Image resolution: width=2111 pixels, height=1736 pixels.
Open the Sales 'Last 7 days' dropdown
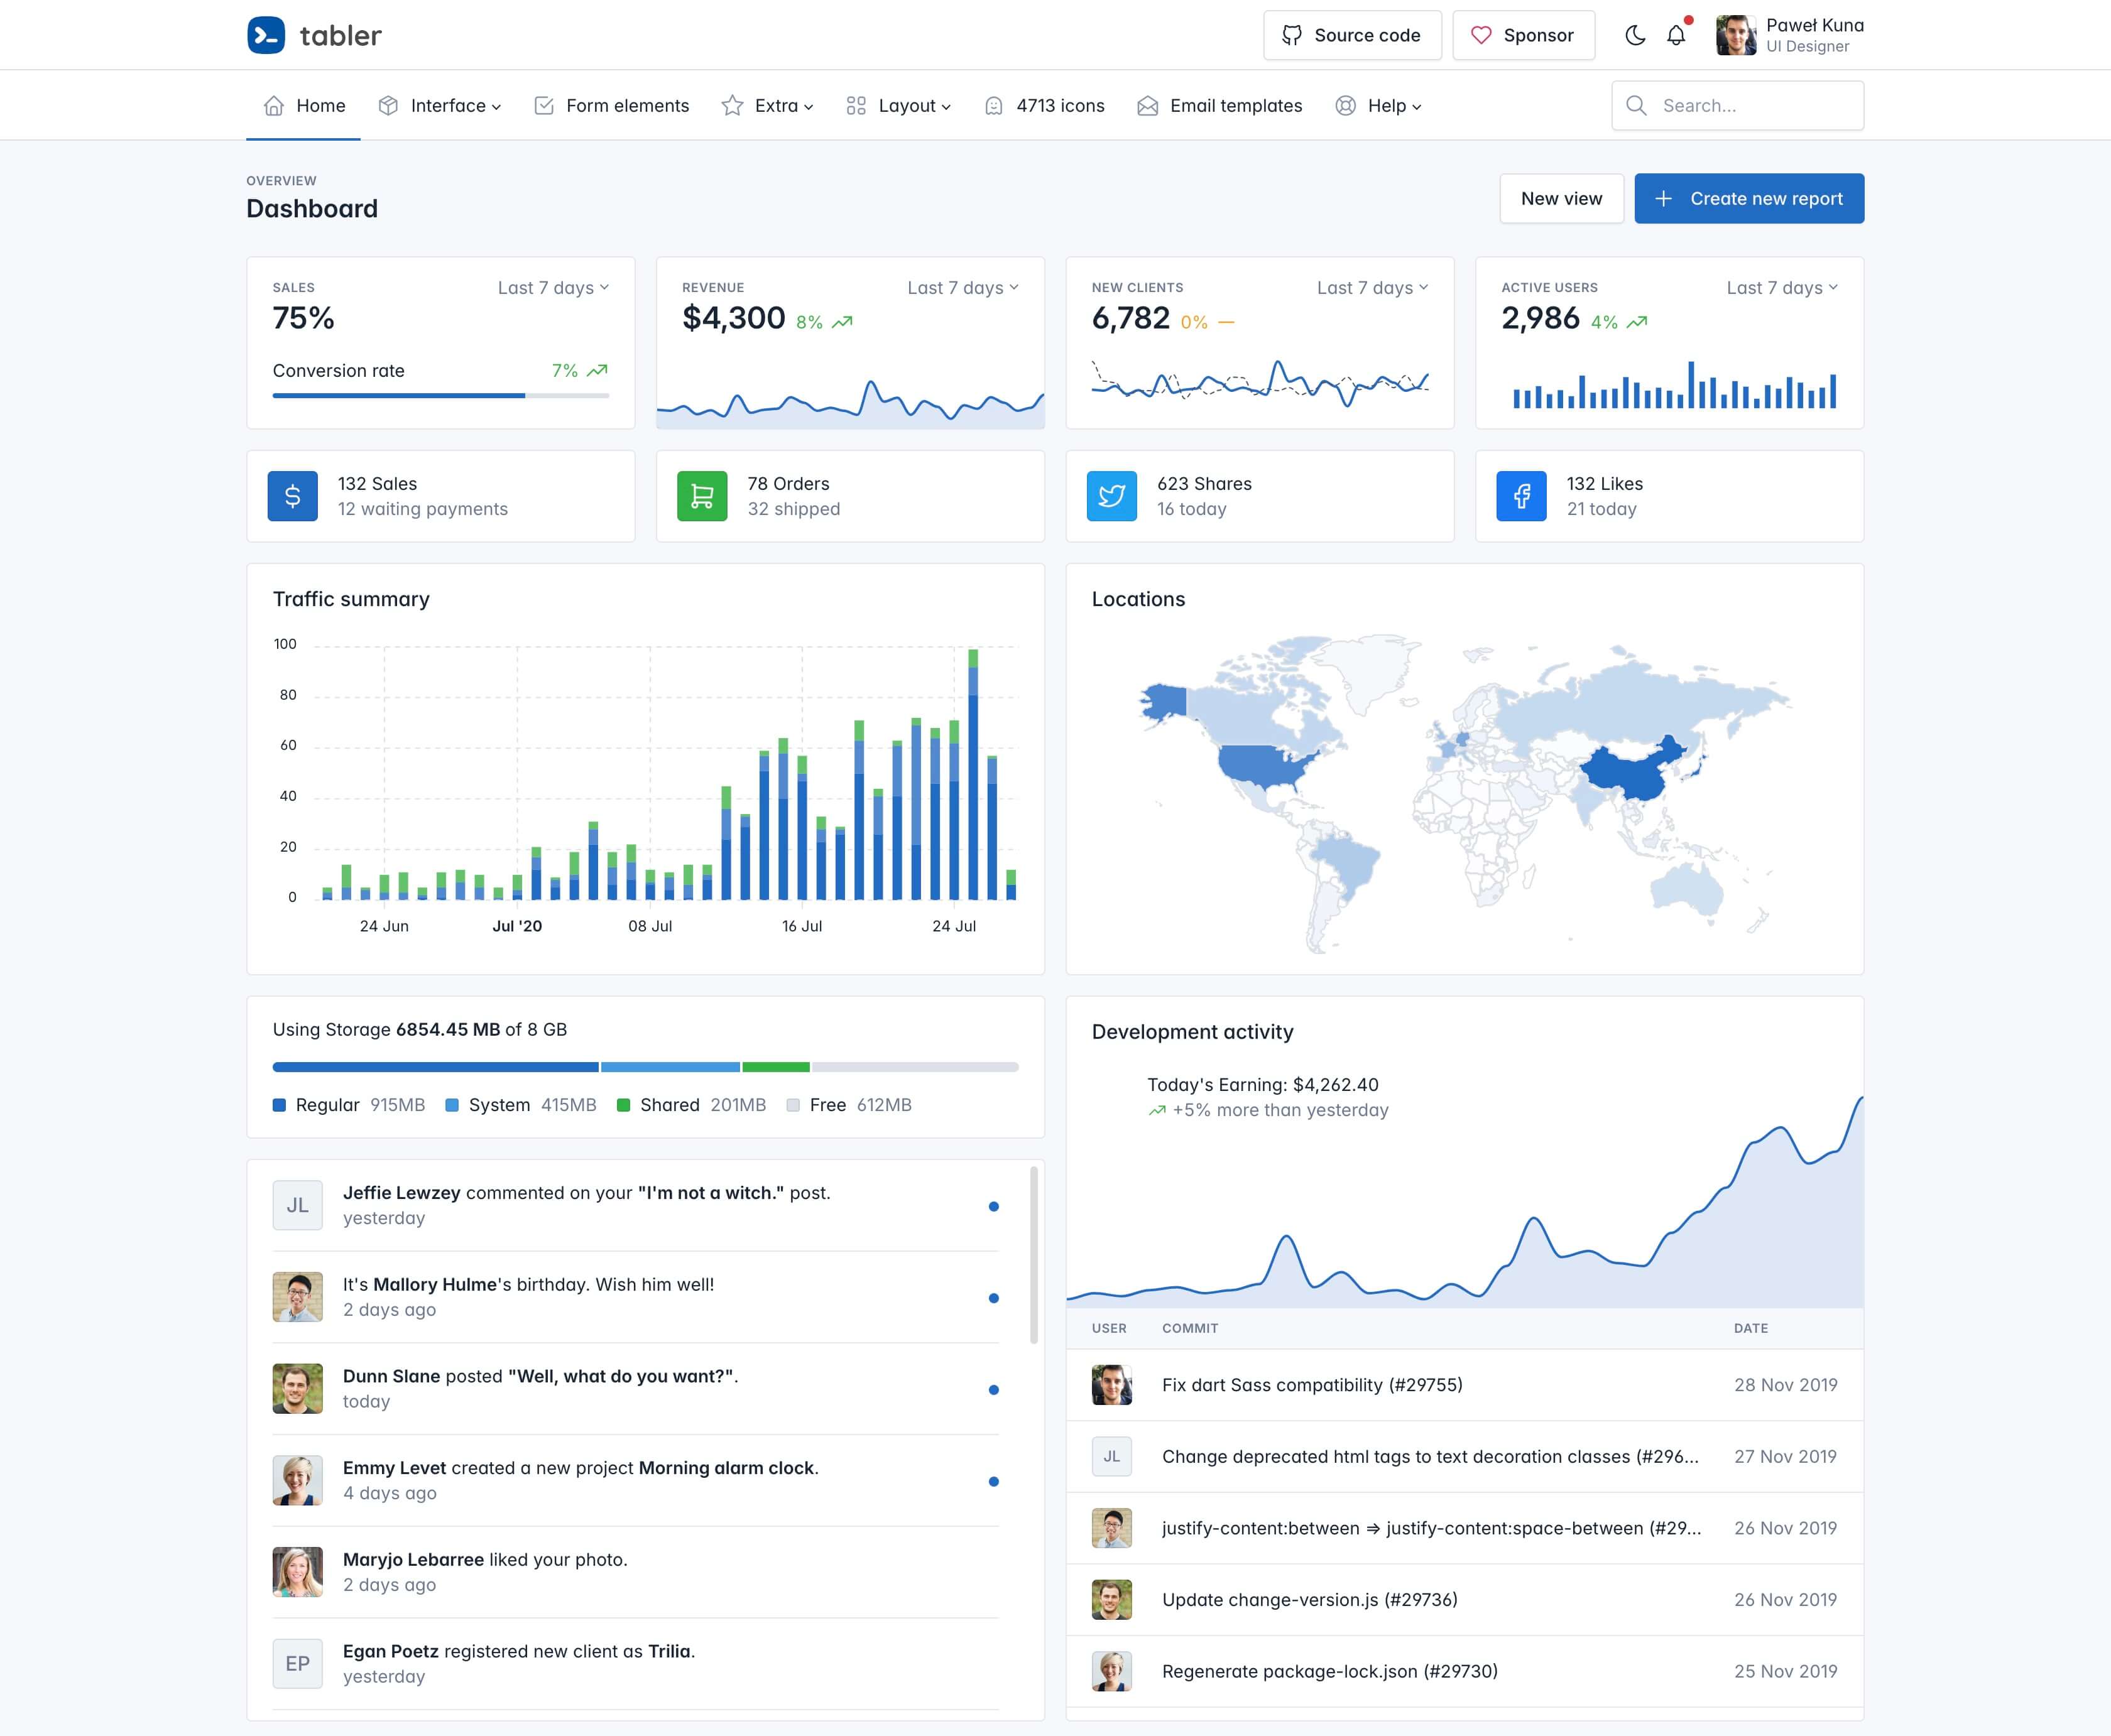point(554,288)
